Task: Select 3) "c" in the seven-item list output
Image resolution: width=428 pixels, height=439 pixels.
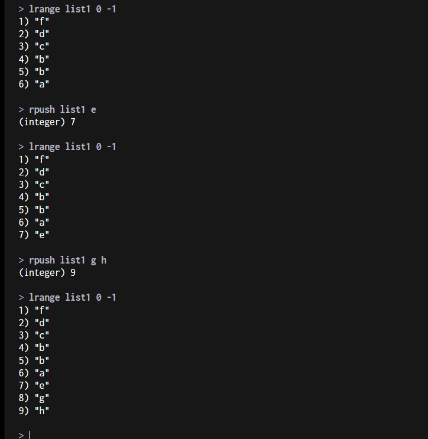Action: click(x=34, y=184)
